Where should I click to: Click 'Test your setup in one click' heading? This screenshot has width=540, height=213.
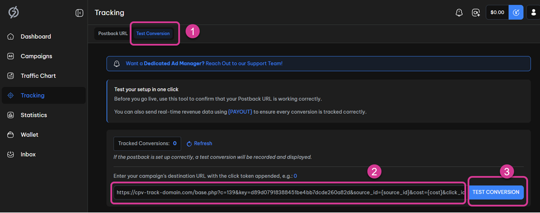click(x=146, y=90)
